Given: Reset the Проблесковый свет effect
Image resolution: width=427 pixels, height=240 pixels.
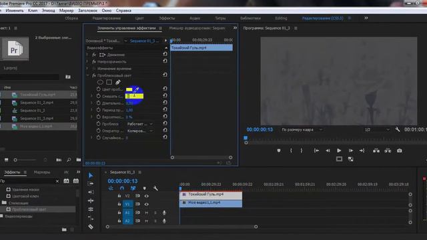Looking at the screenshot, I should pyautogui.click(x=165, y=75).
